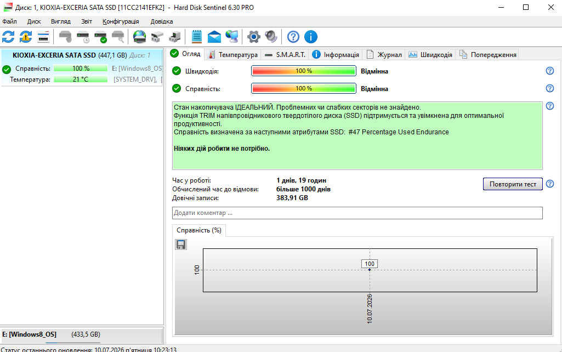The image size is (562, 352).
Task: Switch to the Швидкодія tab
Action: [x=430, y=54]
